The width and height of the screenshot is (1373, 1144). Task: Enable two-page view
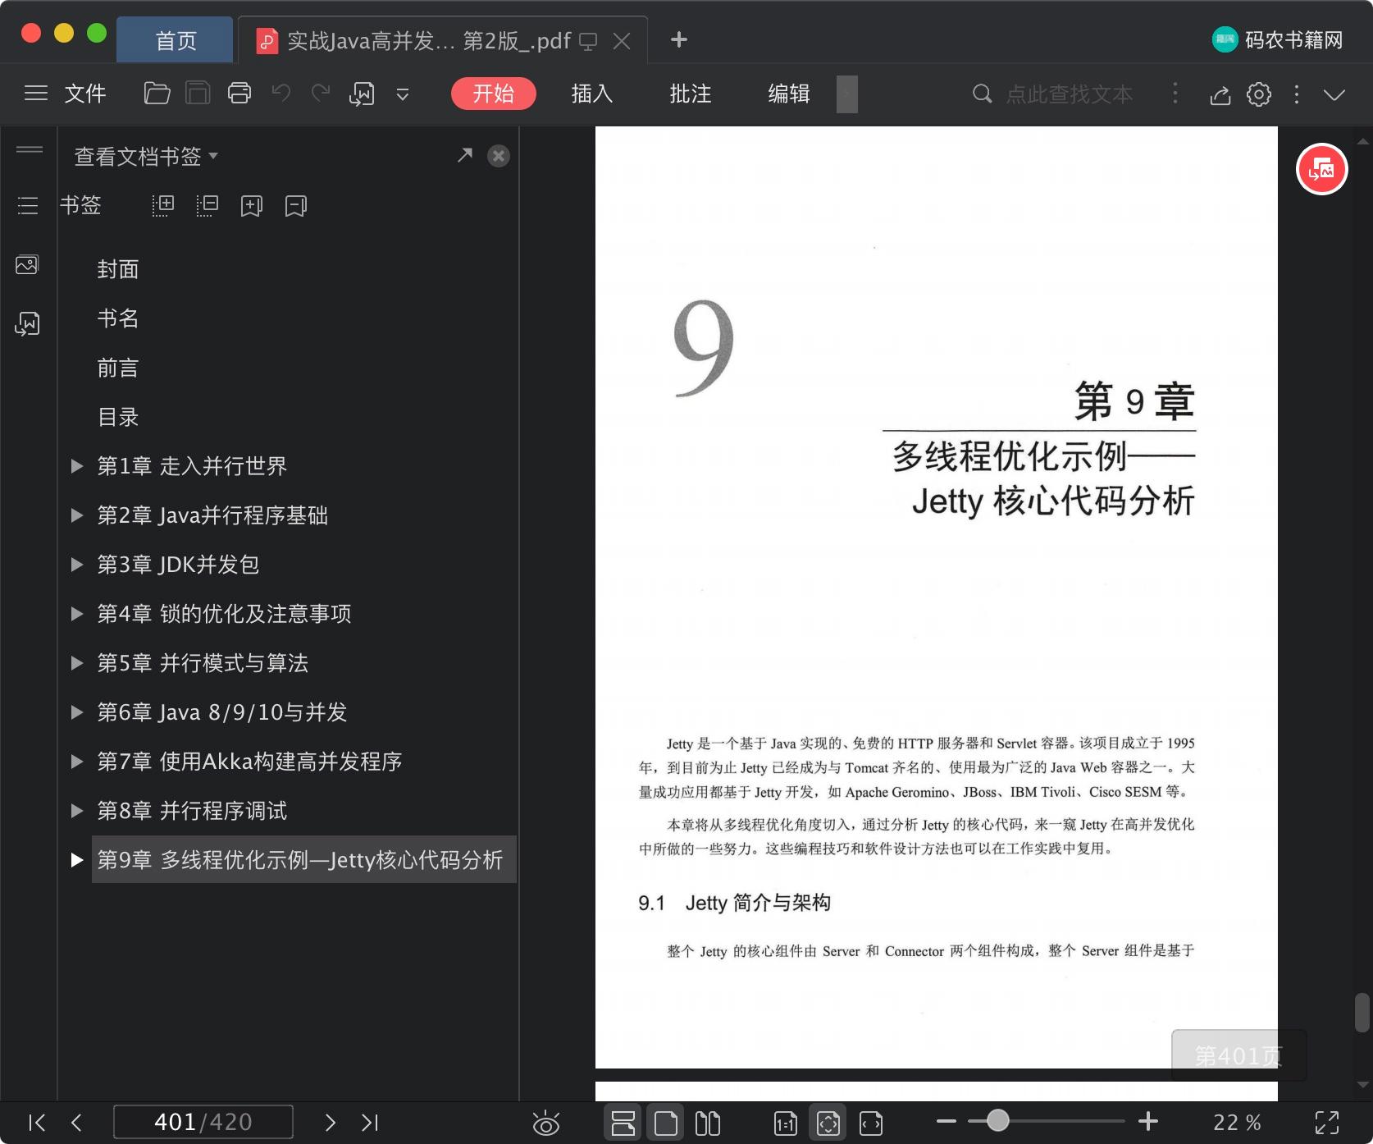click(x=708, y=1123)
